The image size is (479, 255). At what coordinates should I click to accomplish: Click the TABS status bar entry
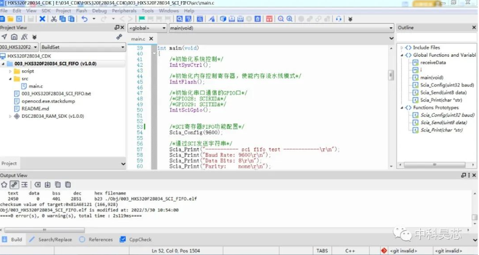(322, 250)
